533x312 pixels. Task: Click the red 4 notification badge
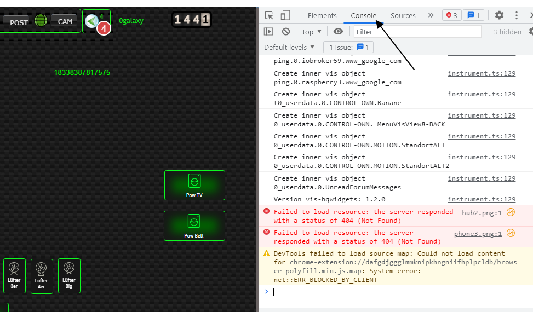(x=104, y=28)
